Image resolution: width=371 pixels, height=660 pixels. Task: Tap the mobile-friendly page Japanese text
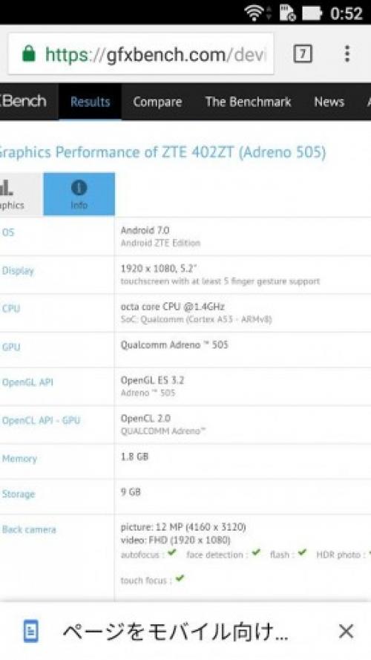[175, 632]
